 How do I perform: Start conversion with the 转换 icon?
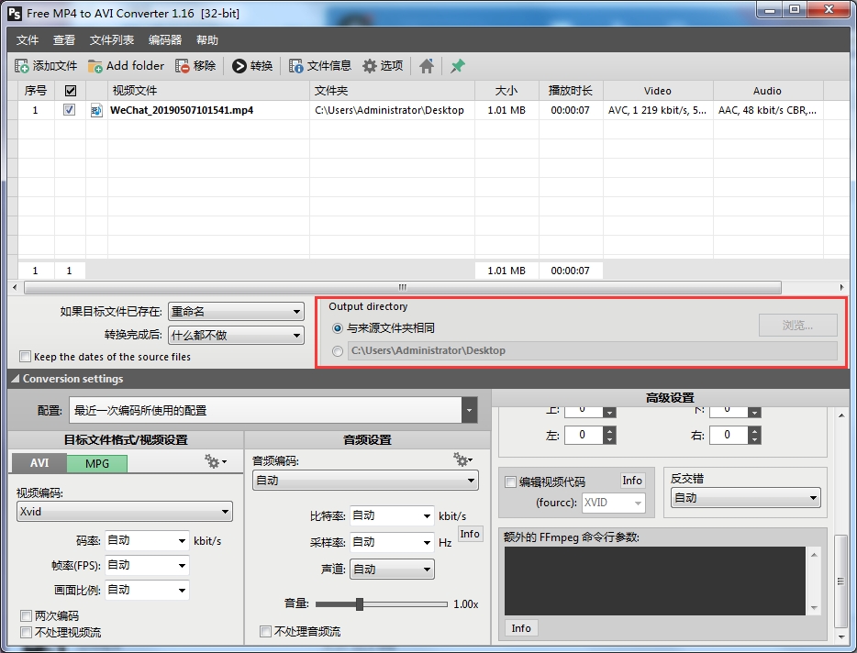(239, 66)
